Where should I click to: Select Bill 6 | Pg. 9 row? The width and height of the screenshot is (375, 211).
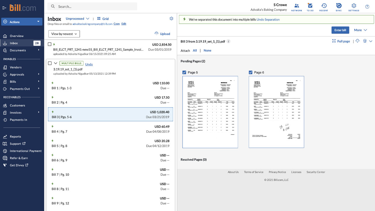tap(110, 158)
